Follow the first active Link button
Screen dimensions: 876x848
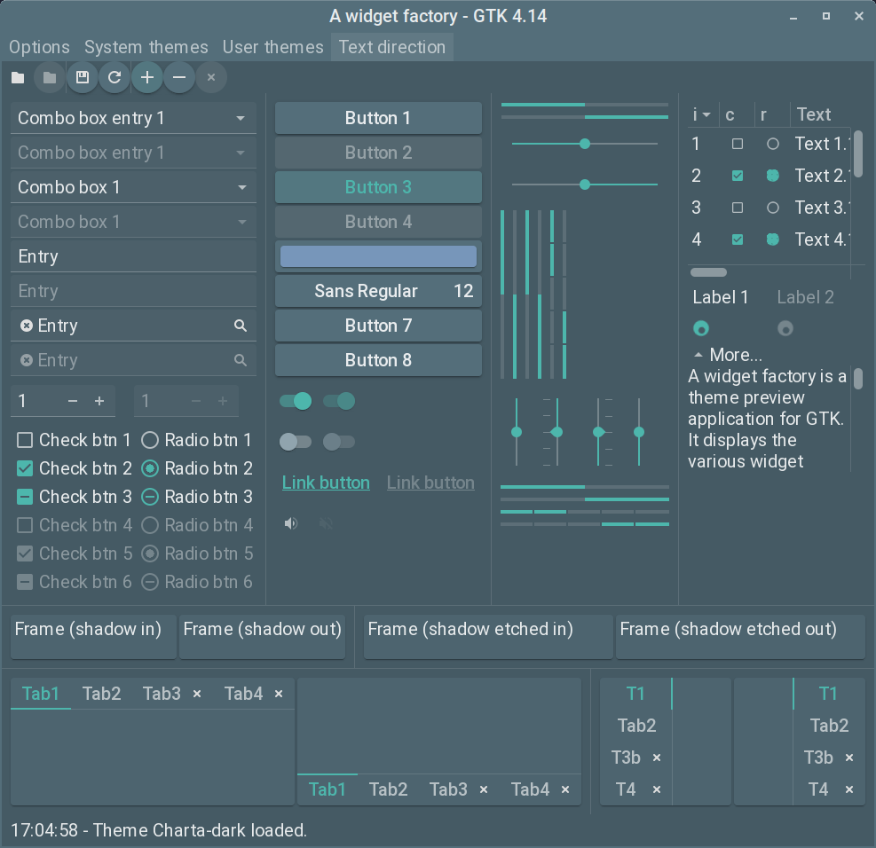[x=326, y=483]
